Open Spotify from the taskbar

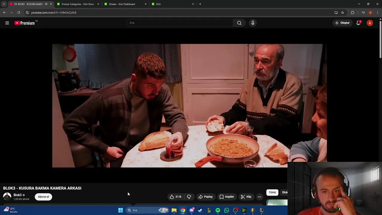(218, 210)
